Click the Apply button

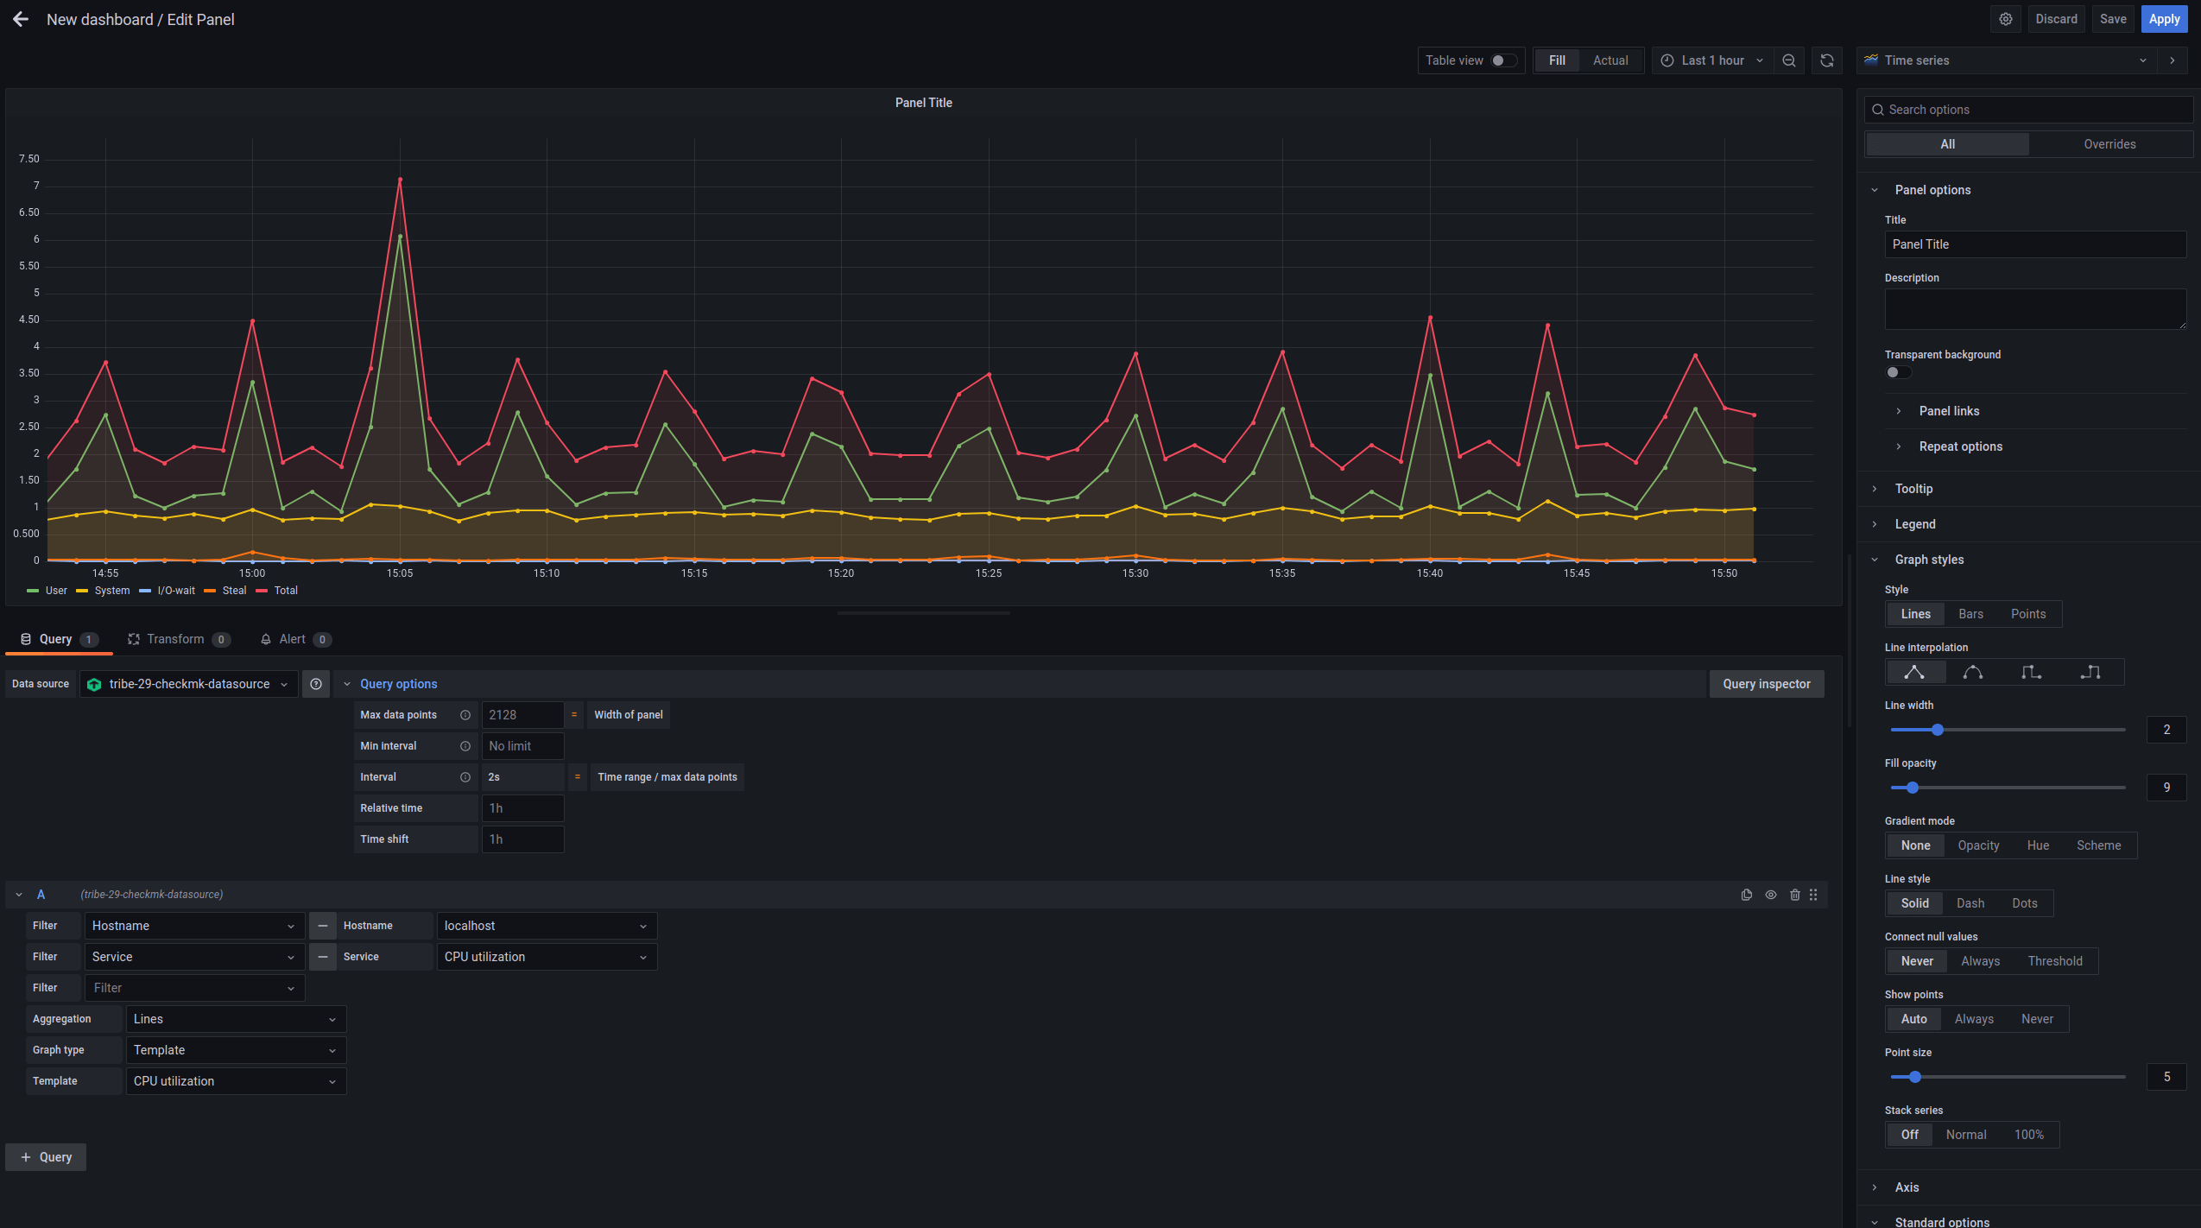[2164, 19]
